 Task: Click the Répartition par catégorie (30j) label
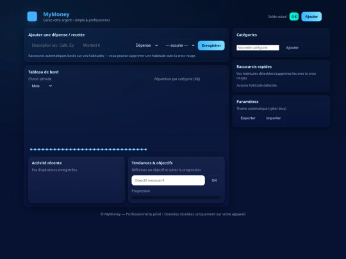click(x=177, y=79)
